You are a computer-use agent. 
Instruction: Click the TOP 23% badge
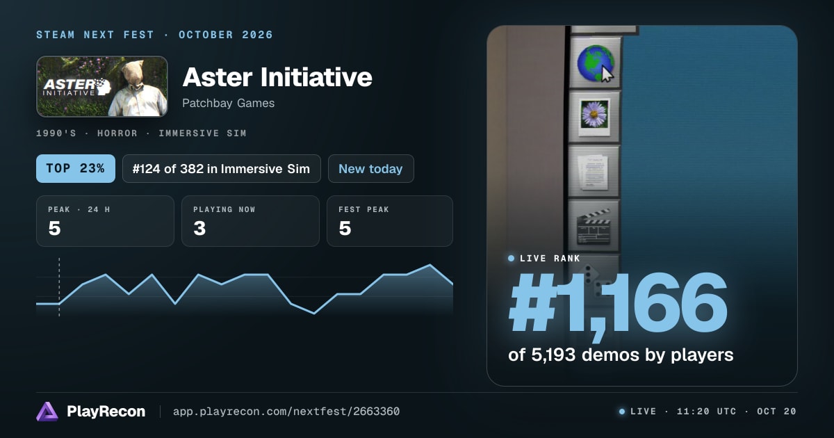coord(76,169)
